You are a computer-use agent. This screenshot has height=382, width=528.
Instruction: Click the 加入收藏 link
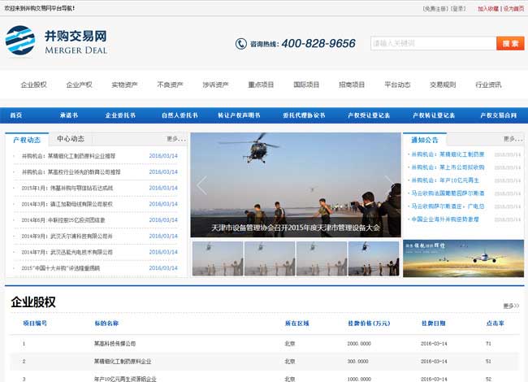488,9
